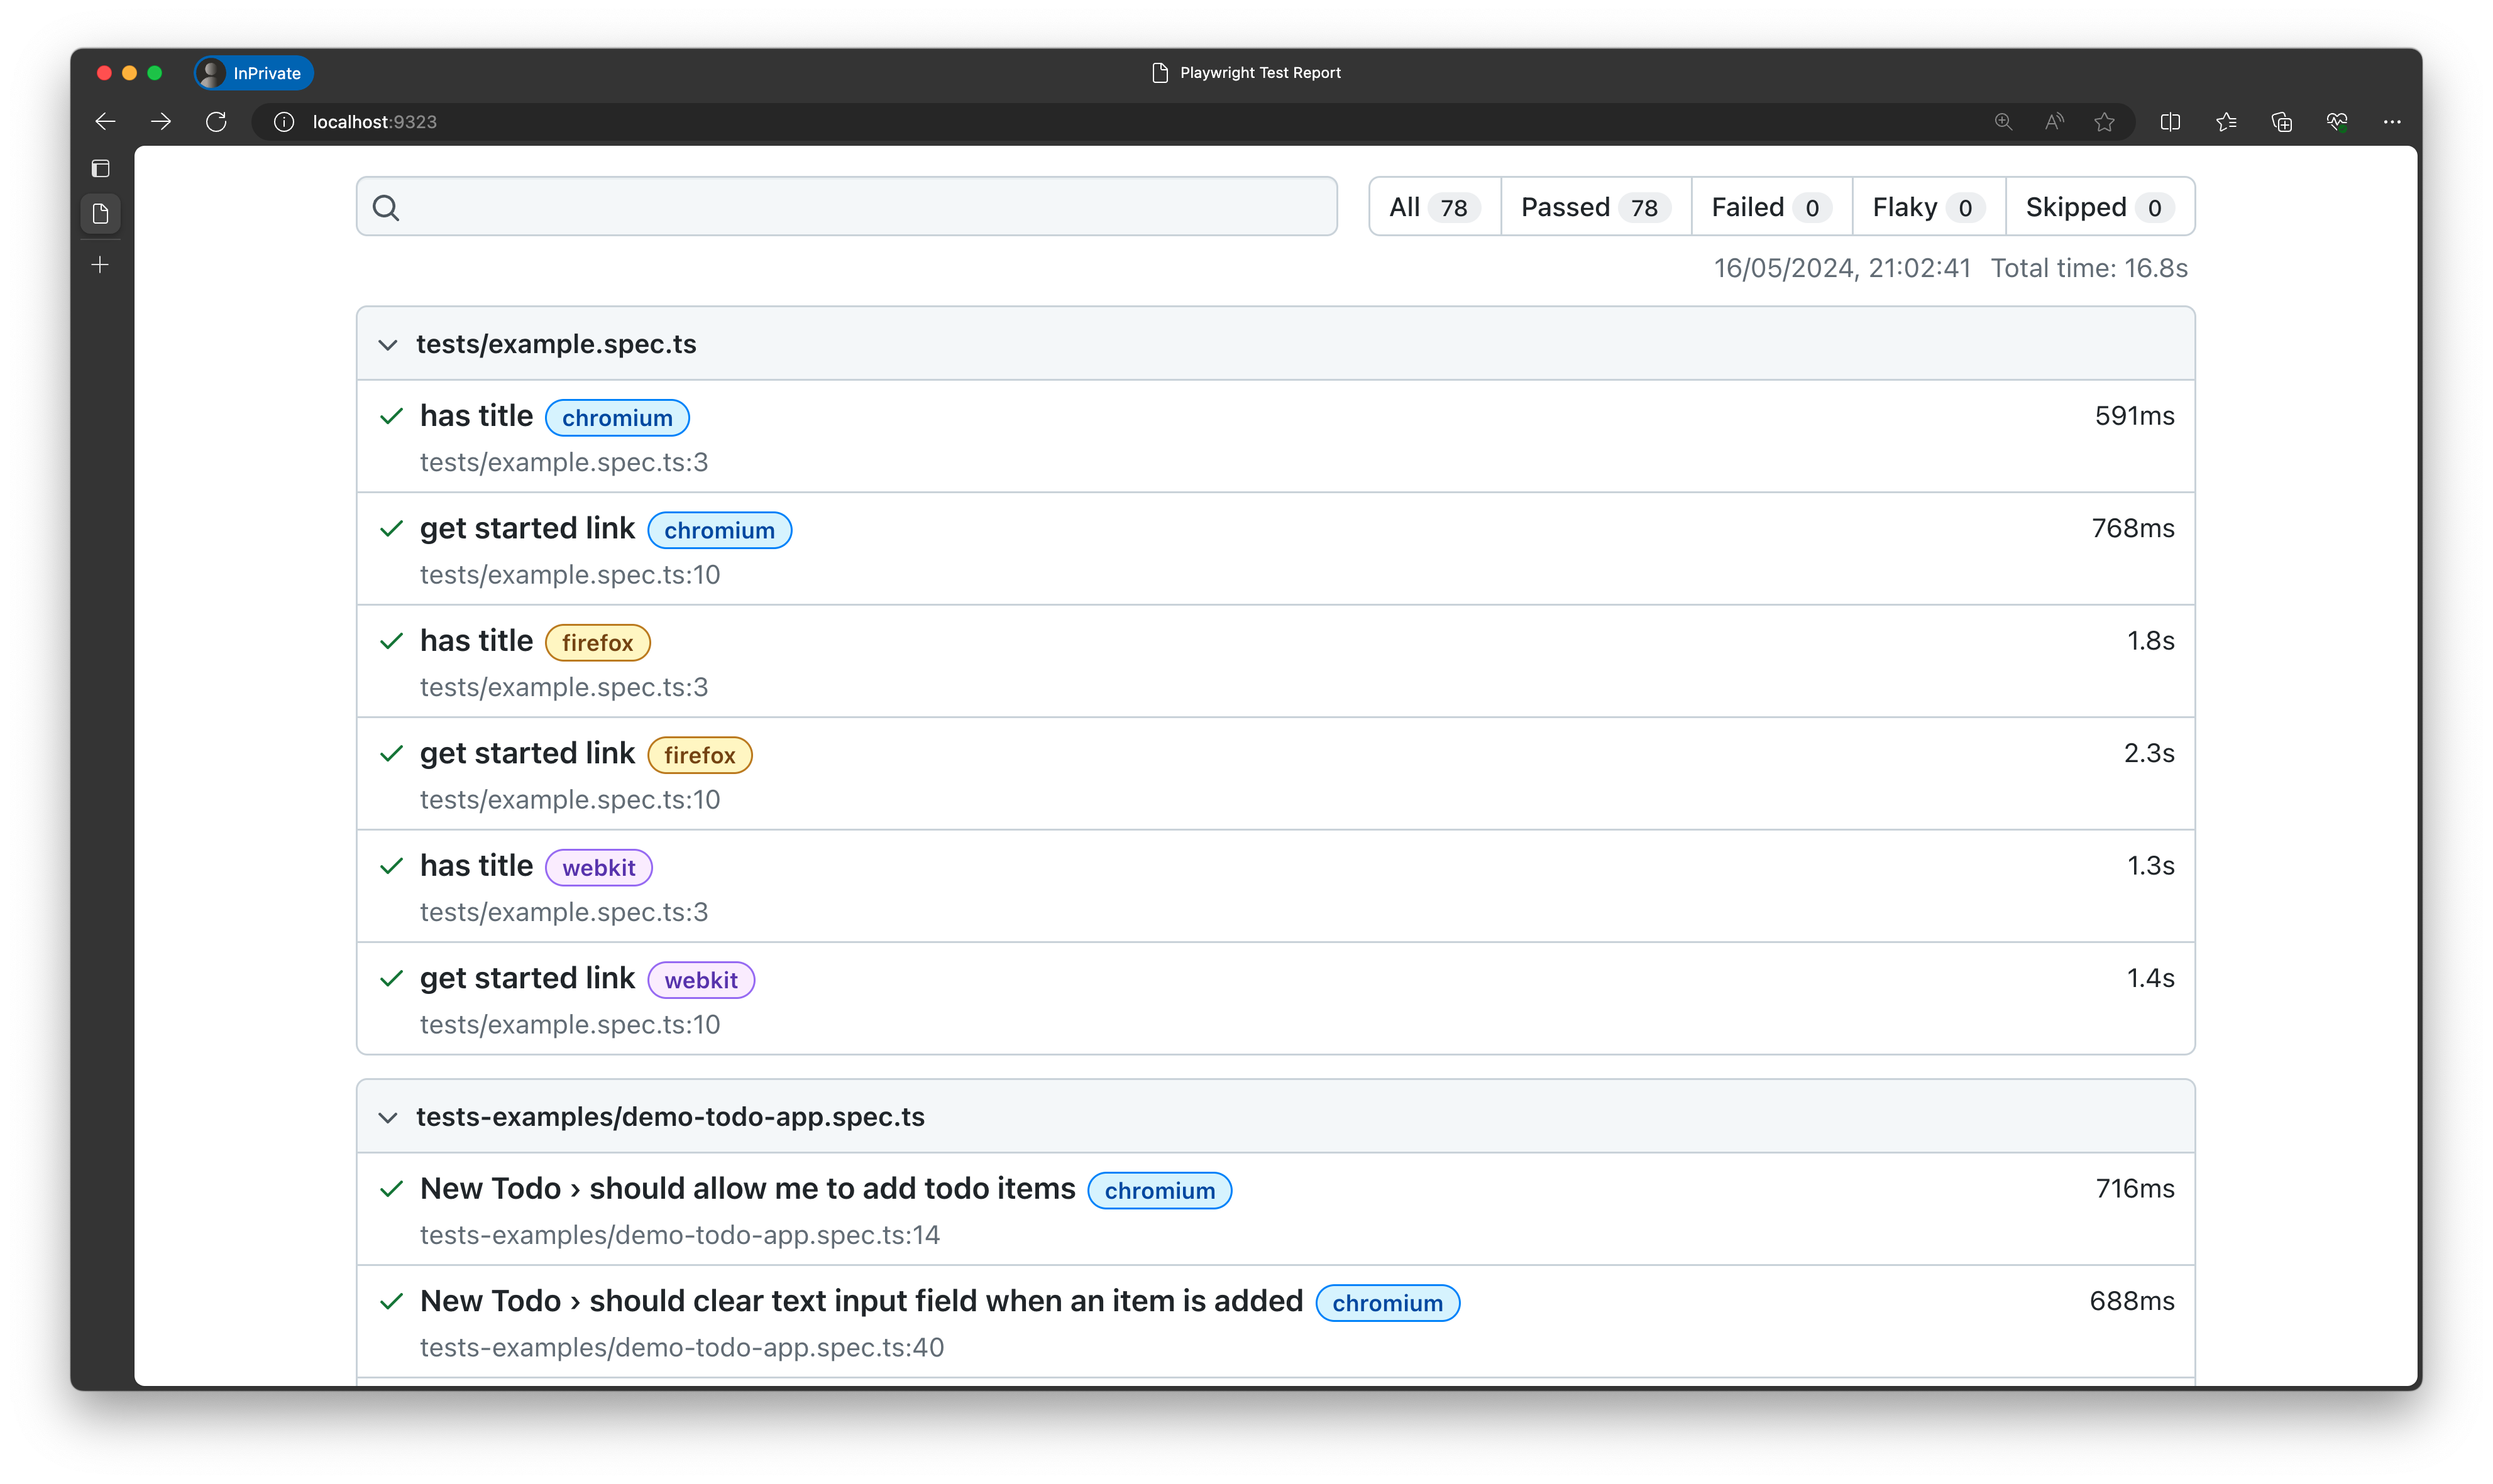
Task: Click the chromium label on 'has title'
Action: tap(617, 418)
